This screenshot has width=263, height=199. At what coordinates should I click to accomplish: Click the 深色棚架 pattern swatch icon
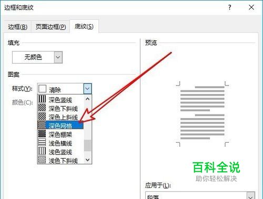42,133
